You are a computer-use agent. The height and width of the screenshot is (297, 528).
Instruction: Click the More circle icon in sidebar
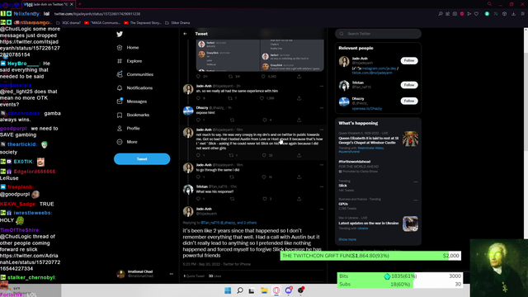tap(120, 142)
